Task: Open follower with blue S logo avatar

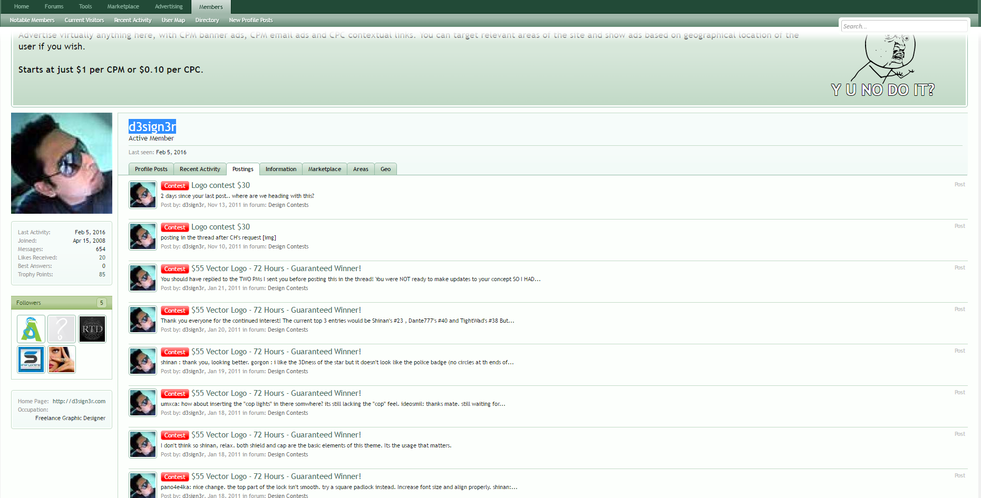Action: coord(31,360)
